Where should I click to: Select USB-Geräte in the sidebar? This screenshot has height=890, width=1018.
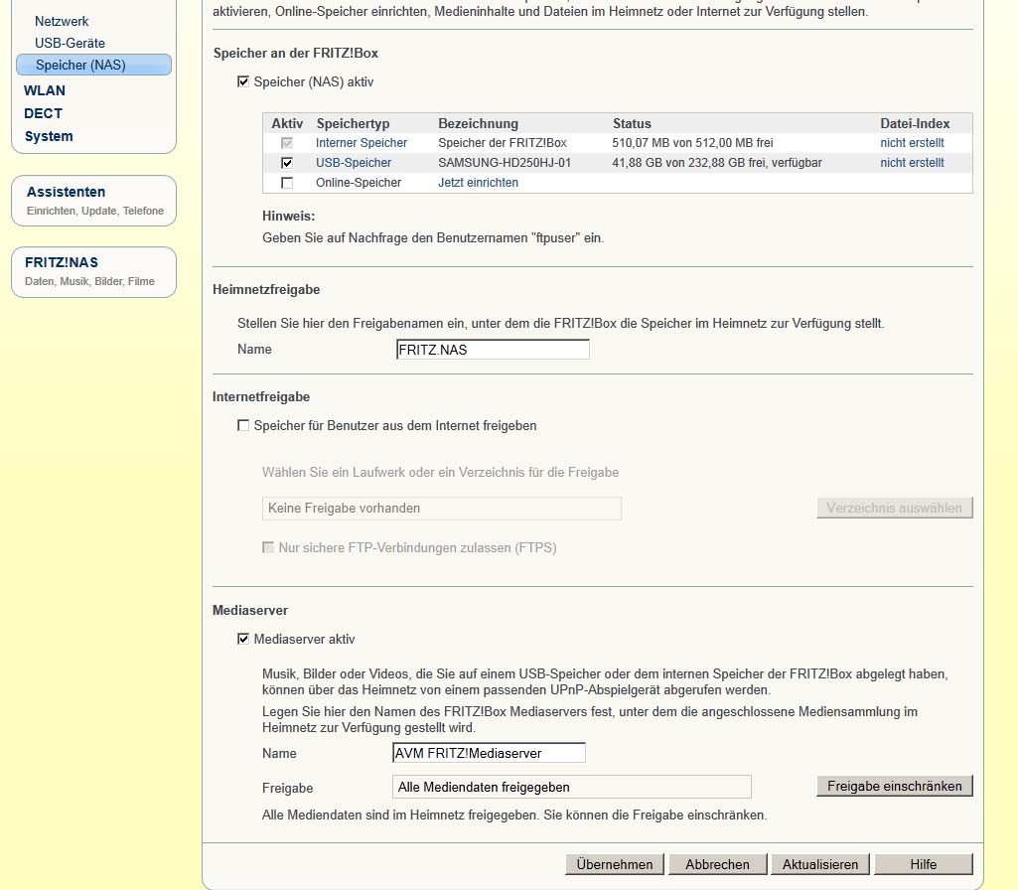pyautogui.click(x=70, y=43)
